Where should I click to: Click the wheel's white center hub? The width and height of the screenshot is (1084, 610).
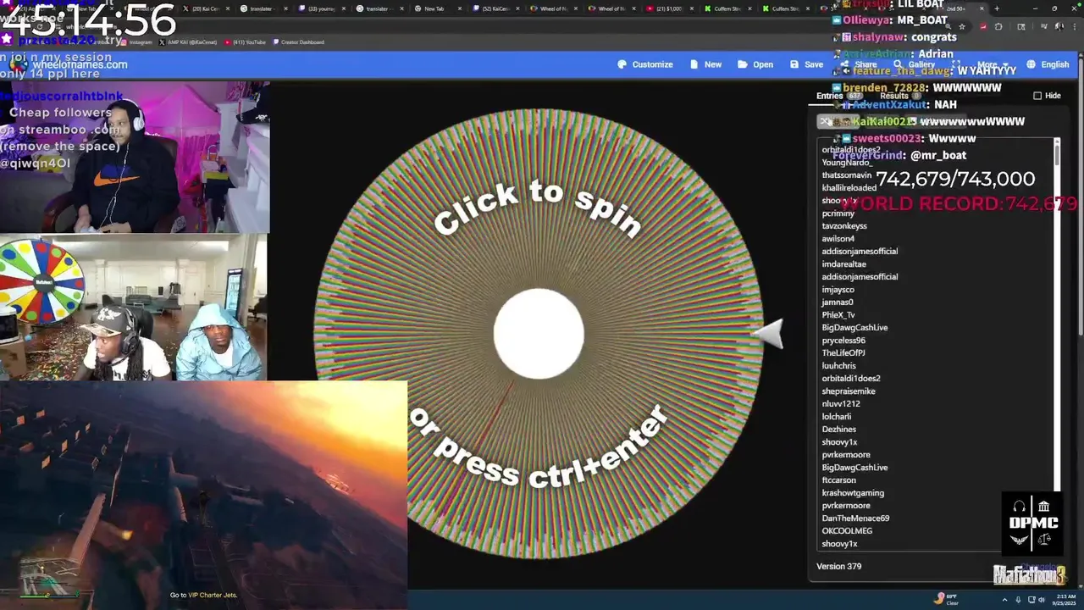click(x=539, y=334)
